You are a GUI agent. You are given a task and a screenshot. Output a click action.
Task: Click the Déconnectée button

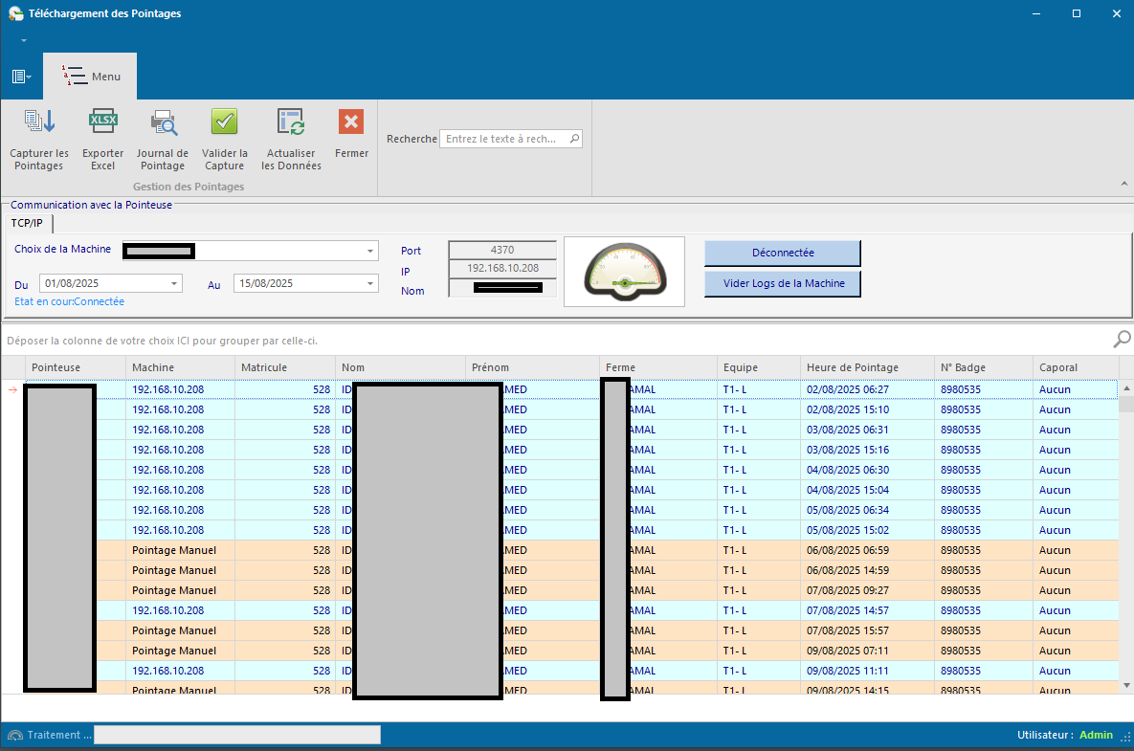[782, 253]
